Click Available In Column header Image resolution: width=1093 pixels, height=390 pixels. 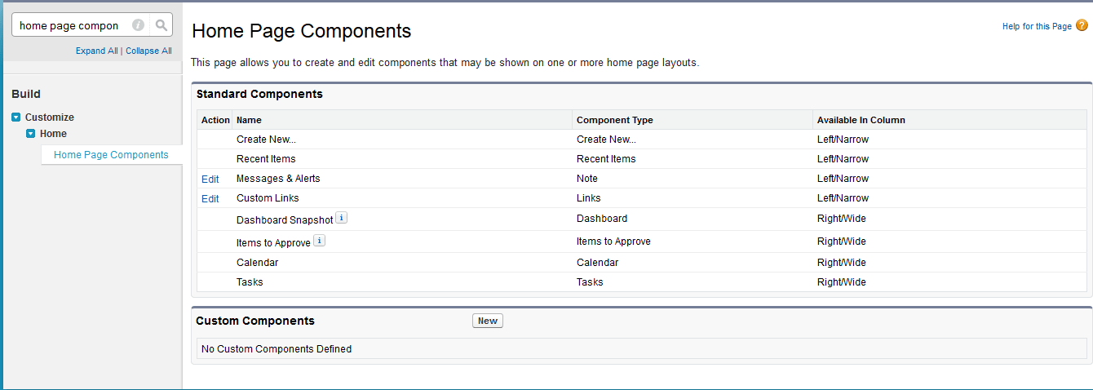pyautogui.click(x=861, y=120)
